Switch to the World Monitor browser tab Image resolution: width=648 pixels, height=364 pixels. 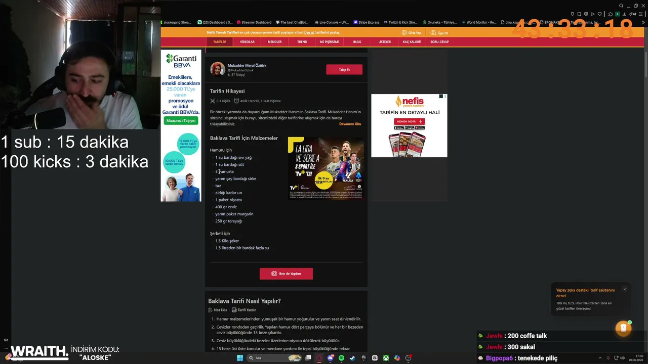click(479, 22)
